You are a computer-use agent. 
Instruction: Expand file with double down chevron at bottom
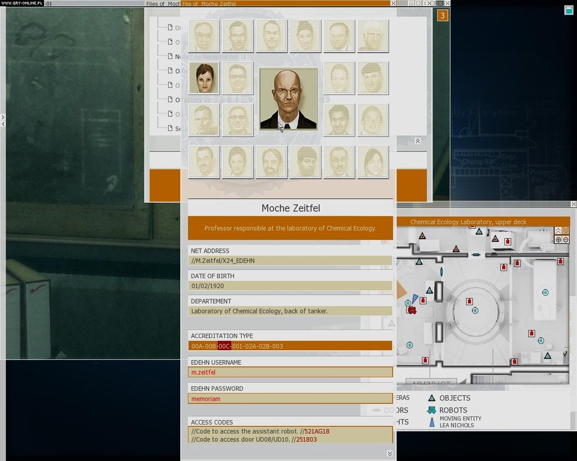pyautogui.click(x=390, y=454)
